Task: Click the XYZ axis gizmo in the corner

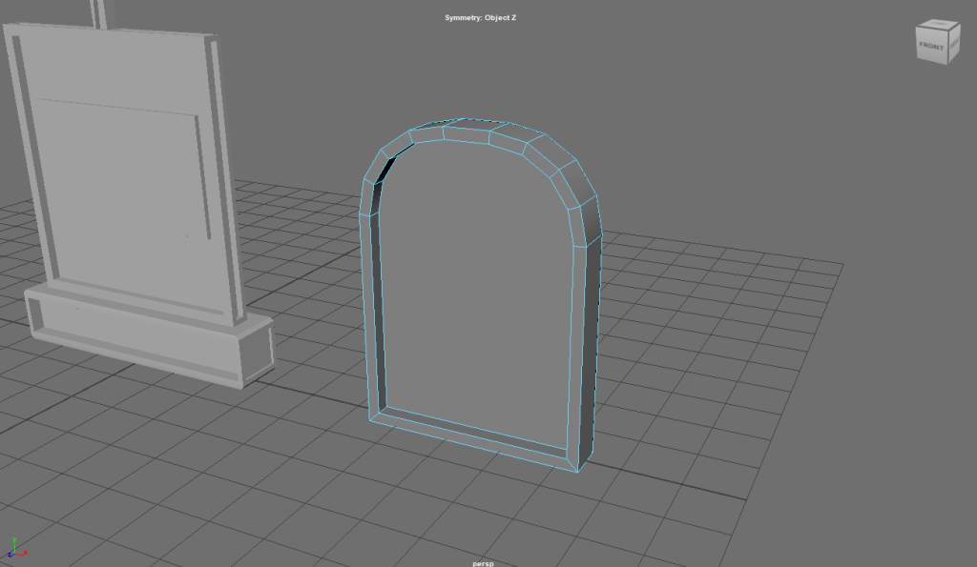Action: pyautogui.click(x=16, y=547)
